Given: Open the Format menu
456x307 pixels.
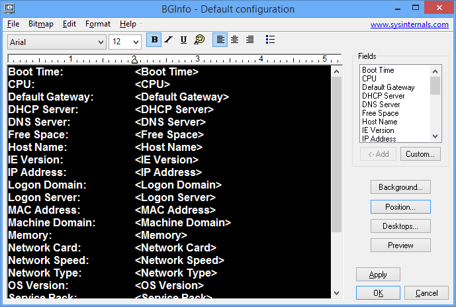Looking at the screenshot, I should coord(98,24).
